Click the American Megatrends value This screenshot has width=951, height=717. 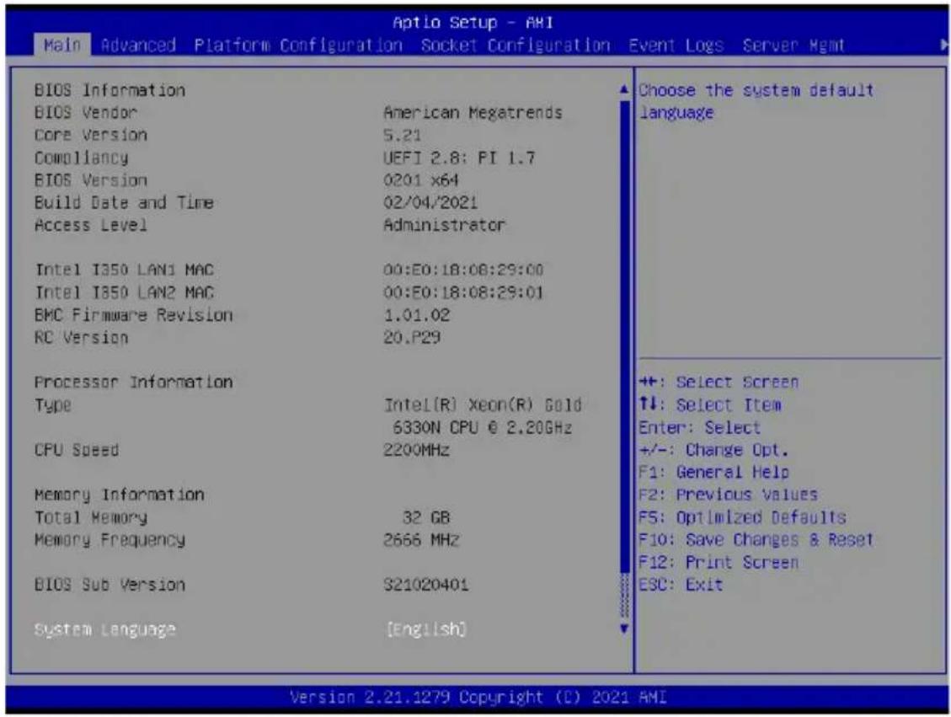pyautogui.click(x=473, y=112)
